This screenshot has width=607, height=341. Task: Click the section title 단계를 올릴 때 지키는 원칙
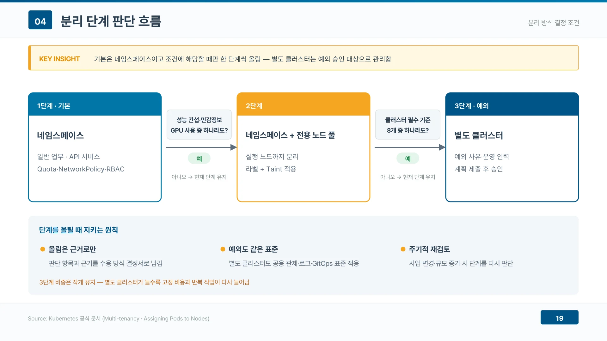tap(78, 230)
